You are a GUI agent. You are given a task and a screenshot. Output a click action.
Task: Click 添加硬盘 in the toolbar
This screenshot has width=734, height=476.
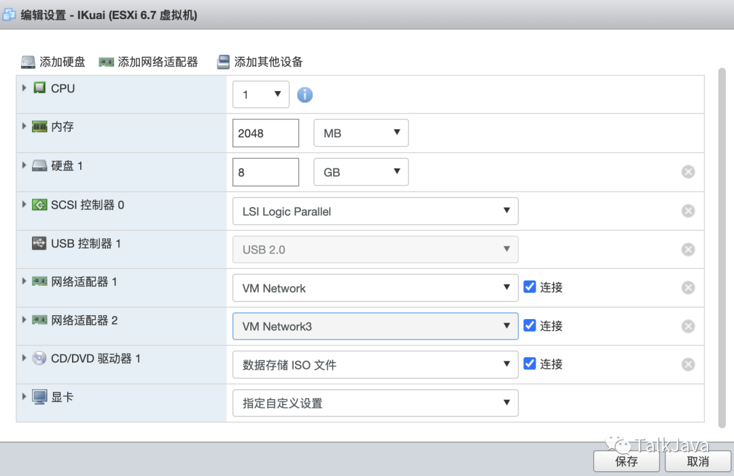(x=52, y=61)
